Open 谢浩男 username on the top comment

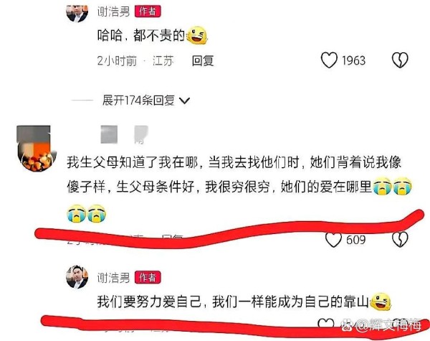pos(113,11)
